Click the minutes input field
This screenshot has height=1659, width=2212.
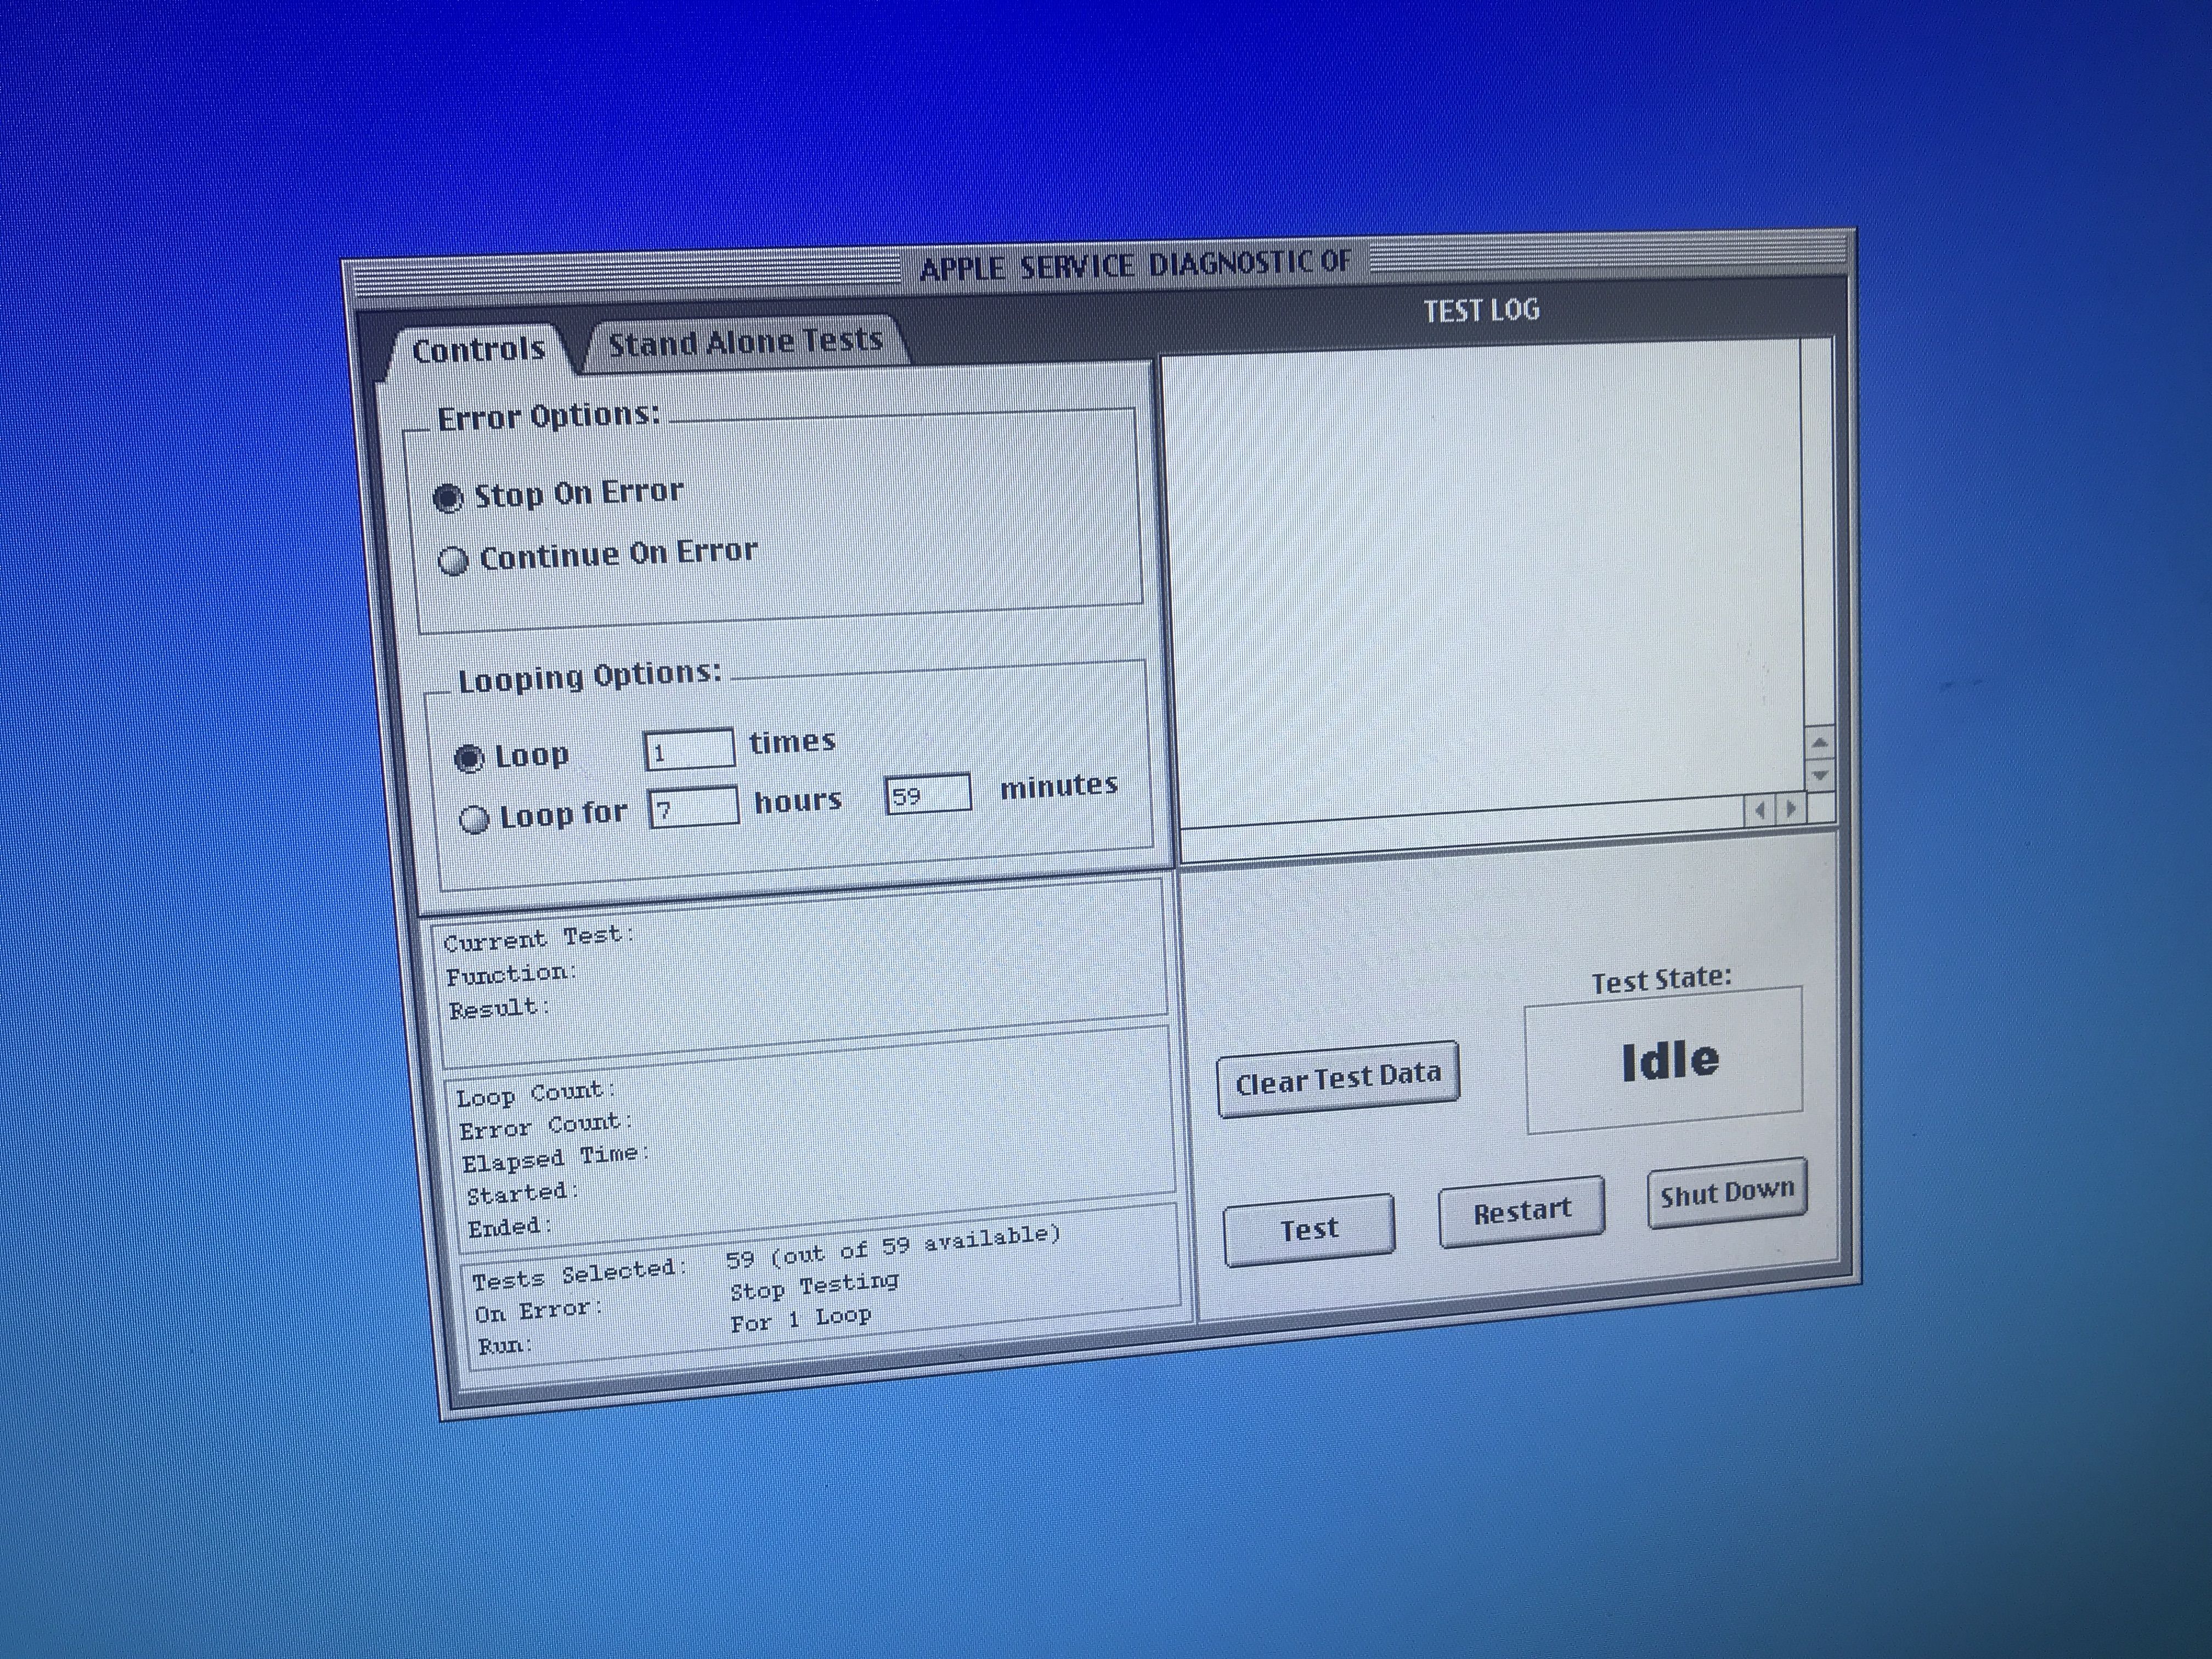pyautogui.click(x=927, y=794)
